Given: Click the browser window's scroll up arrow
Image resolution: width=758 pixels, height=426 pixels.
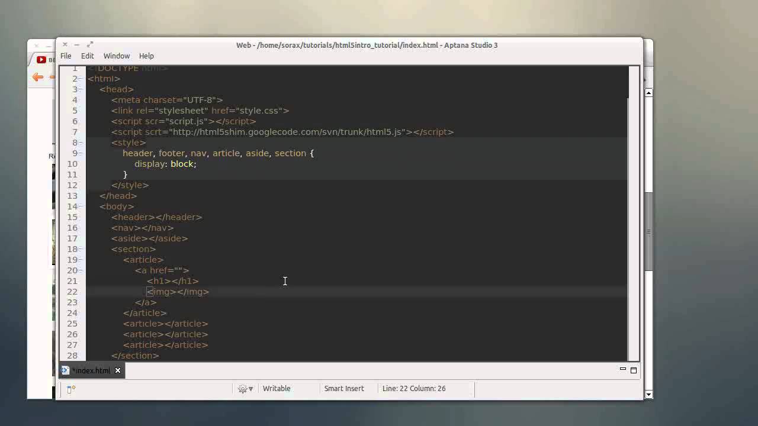Looking at the screenshot, I should (648, 92).
